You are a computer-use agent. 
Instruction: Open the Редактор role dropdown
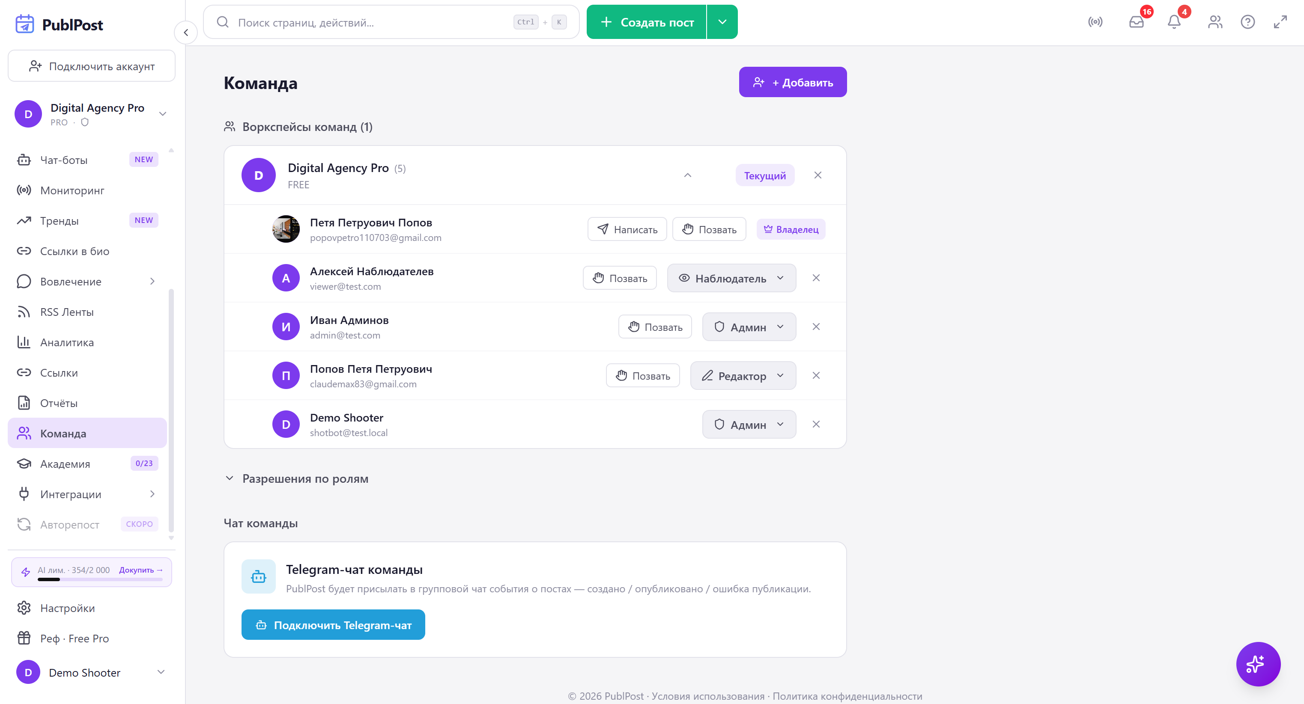click(x=743, y=375)
